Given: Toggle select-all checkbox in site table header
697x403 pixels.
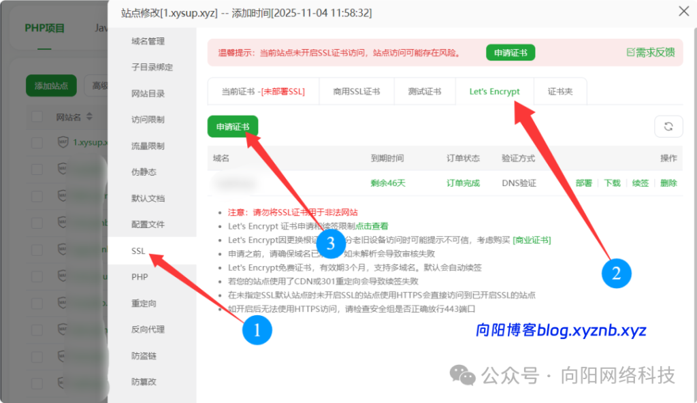Looking at the screenshot, I should tap(37, 117).
